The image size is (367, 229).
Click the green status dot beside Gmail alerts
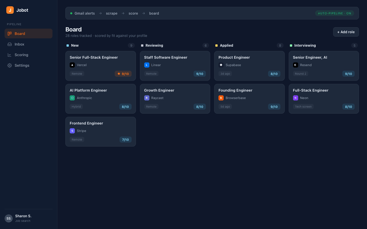pyautogui.click(x=71, y=13)
